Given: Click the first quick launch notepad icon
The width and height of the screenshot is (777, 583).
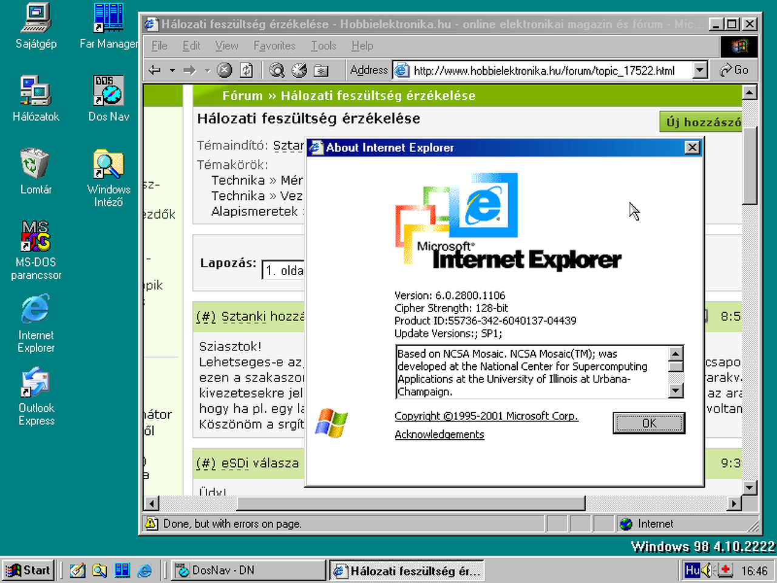Looking at the screenshot, I should (77, 570).
